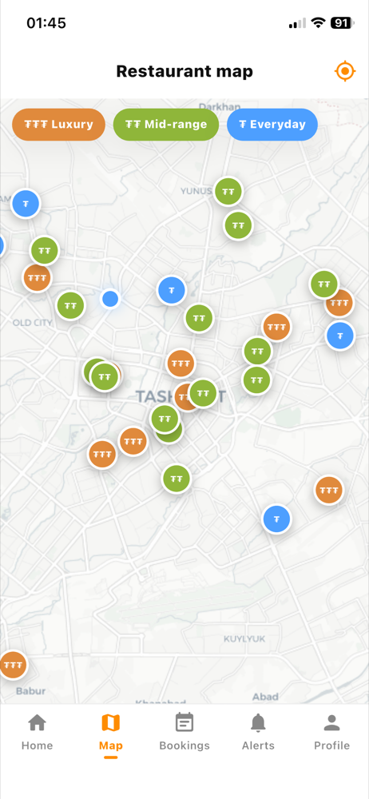Tap the "OLD CITY" map label
369x799 pixels.
(32, 323)
